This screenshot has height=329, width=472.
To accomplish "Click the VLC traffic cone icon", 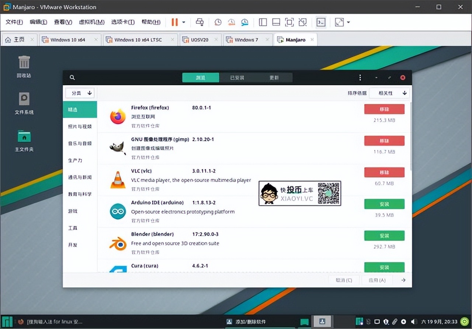I will [x=118, y=180].
